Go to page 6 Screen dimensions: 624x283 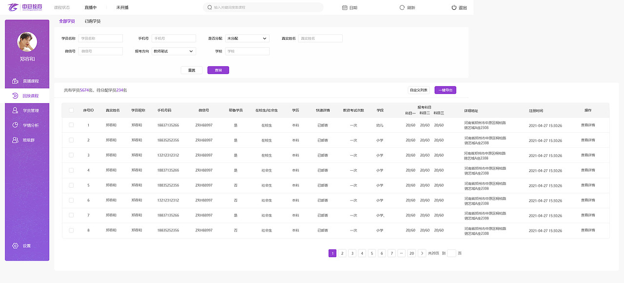point(382,253)
